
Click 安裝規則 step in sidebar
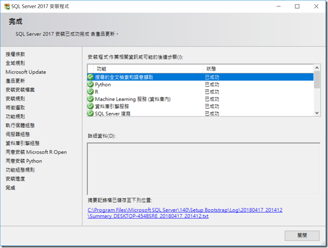pos(15,99)
